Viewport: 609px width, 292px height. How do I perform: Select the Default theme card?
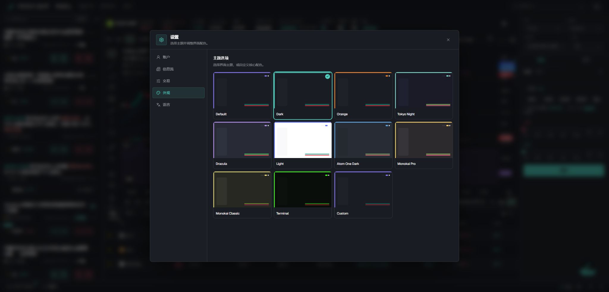click(242, 96)
